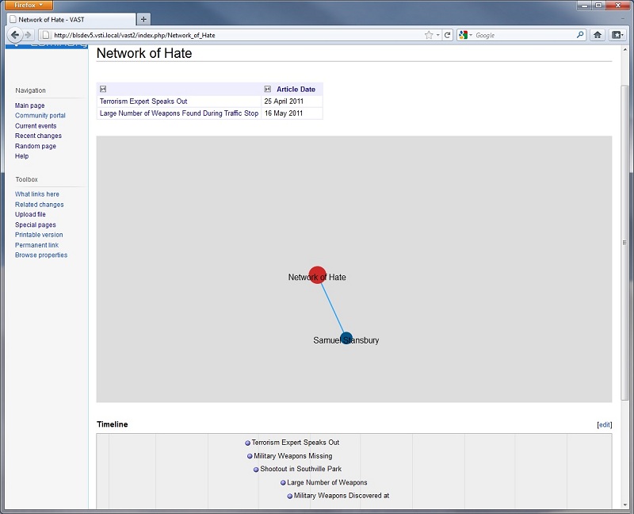Go to the browser Home page

click(x=598, y=35)
